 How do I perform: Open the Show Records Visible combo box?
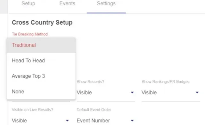106,92
